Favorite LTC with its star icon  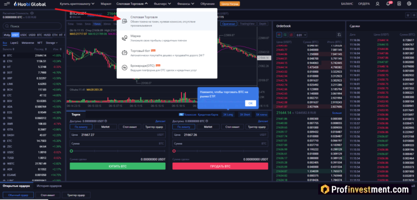[4, 95]
